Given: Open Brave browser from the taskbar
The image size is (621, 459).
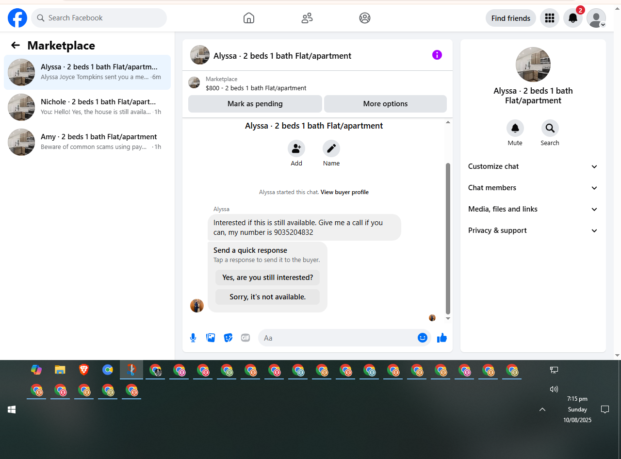Looking at the screenshot, I should (x=84, y=370).
